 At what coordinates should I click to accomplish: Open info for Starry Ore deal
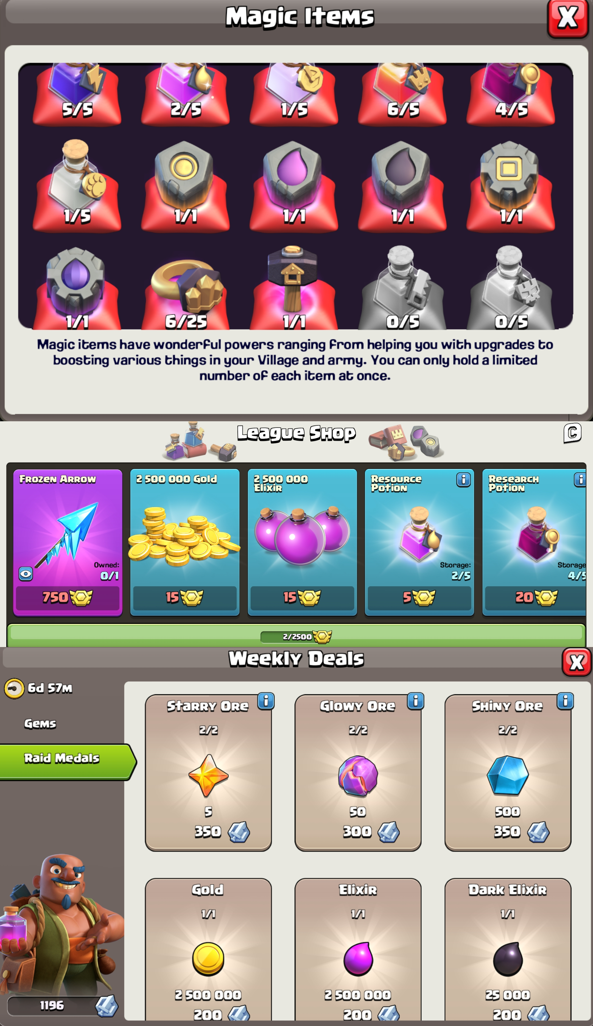(266, 701)
